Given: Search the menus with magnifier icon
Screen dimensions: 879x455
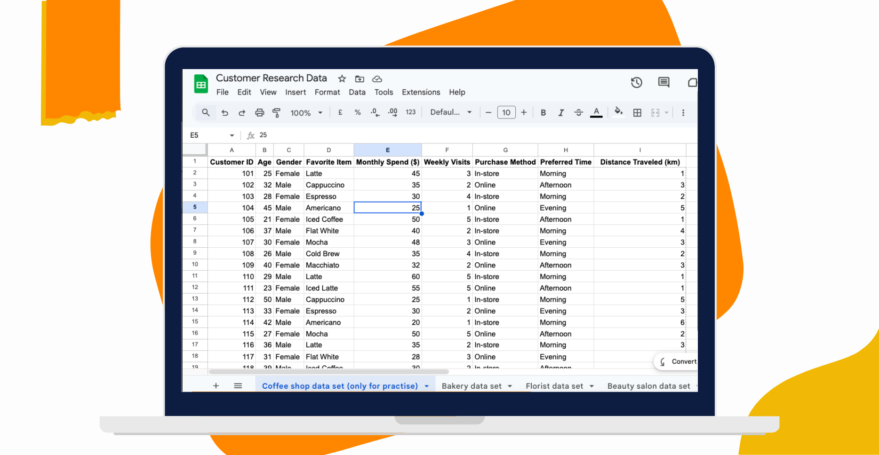Looking at the screenshot, I should coord(206,112).
